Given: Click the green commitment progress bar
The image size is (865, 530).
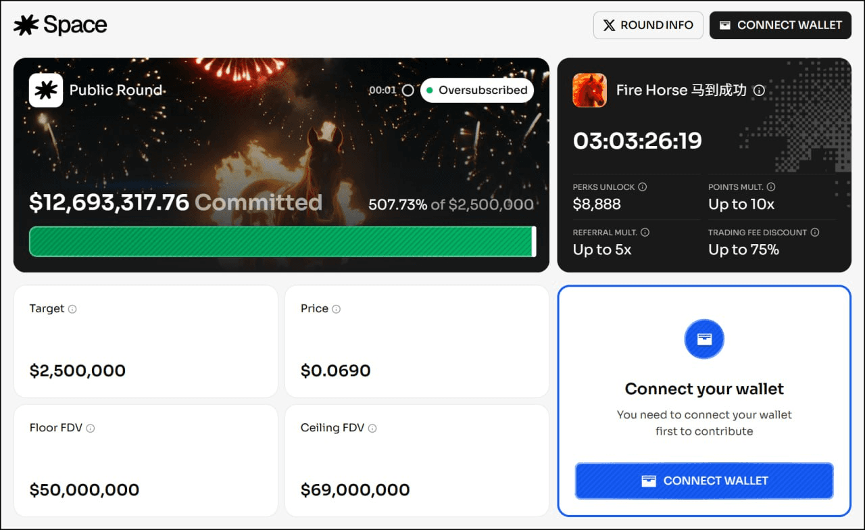Looking at the screenshot, I should point(281,241).
